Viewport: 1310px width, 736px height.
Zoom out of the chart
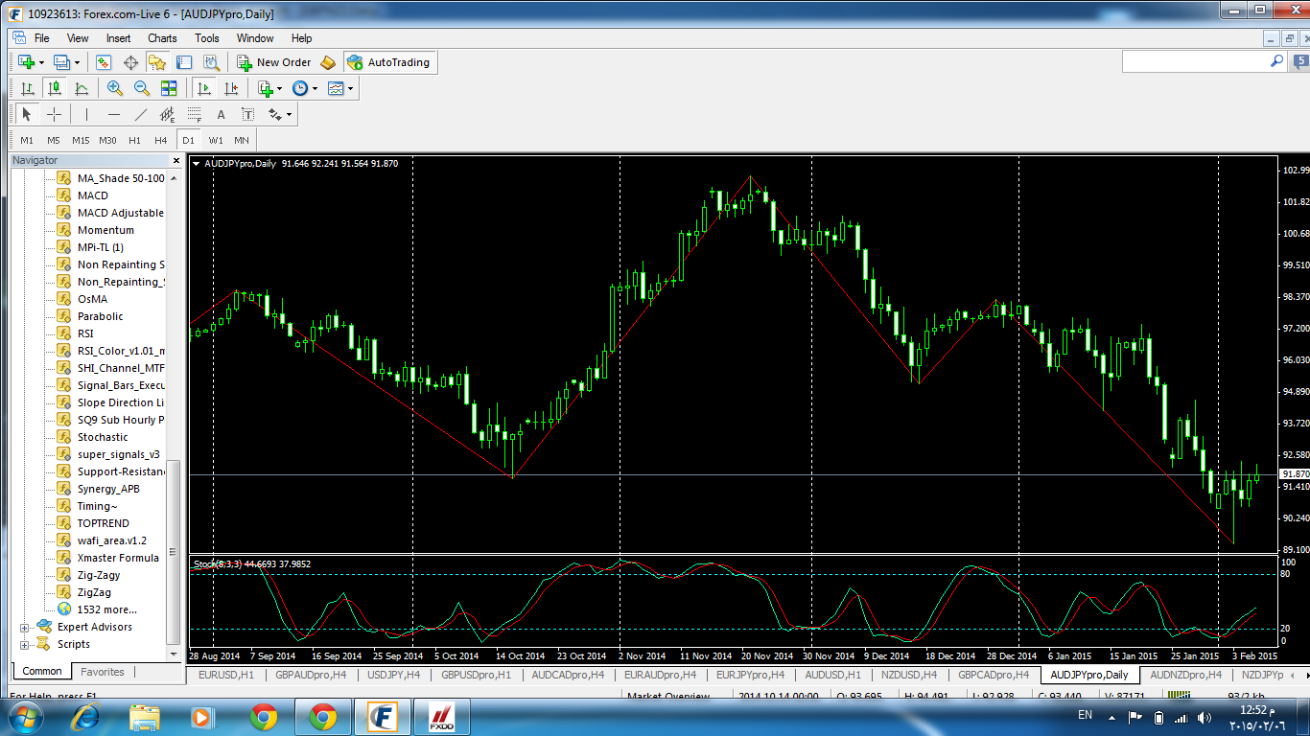pyautogui.click(x=142, y=88)
